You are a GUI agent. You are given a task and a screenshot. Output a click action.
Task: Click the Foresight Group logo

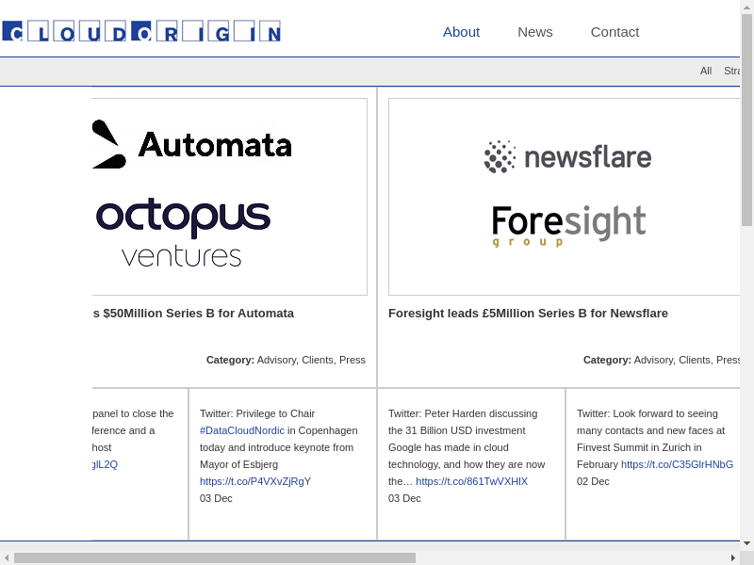point(568,226)
